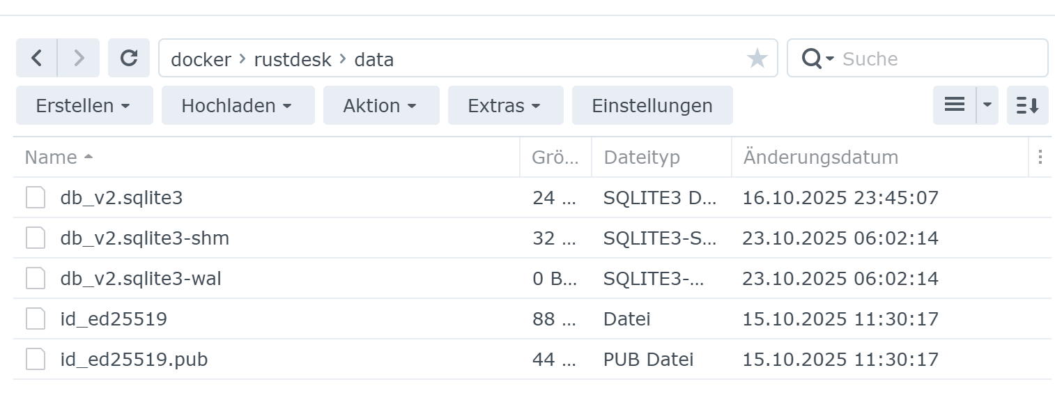Open search options magnifier dropdown
The width and height of the screenshot is (1055, 407).
817,59
